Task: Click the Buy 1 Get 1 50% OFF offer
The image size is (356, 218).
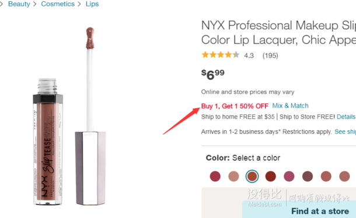Action: (235, 106)
